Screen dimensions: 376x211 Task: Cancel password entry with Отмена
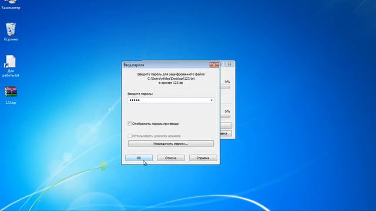(x=171, y=158)
